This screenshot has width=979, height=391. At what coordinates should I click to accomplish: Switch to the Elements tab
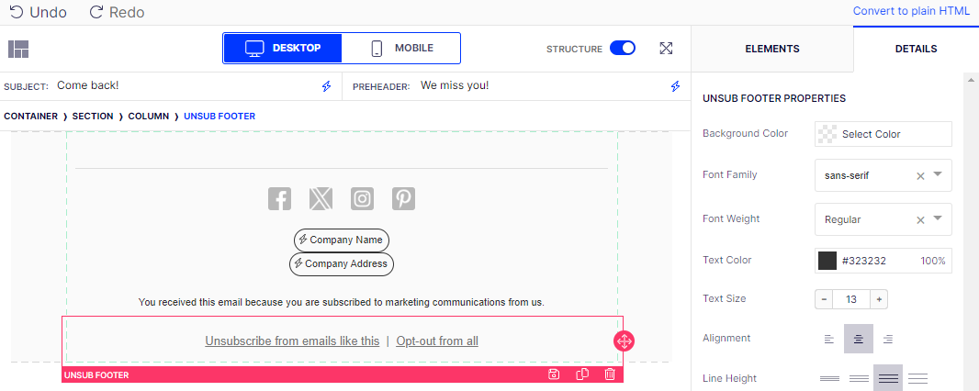click(771, 49)
